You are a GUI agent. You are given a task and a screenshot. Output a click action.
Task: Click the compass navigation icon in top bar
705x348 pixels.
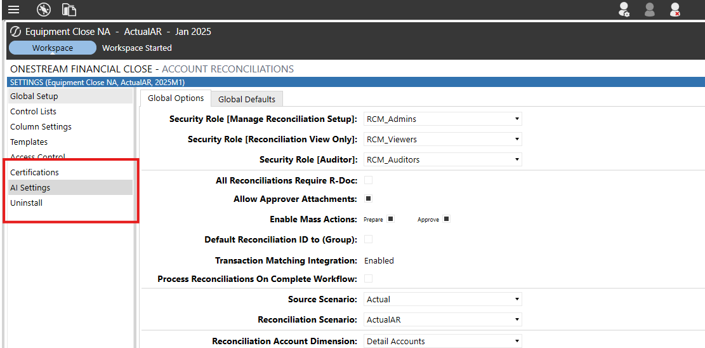pos(44,9)
